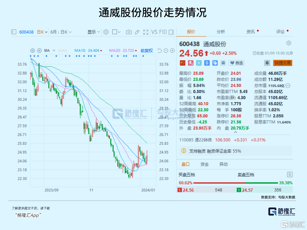The image size is (307, 230).
Task: Click the coin icon beside 支持融资
Action: click(x=184, y=151)
